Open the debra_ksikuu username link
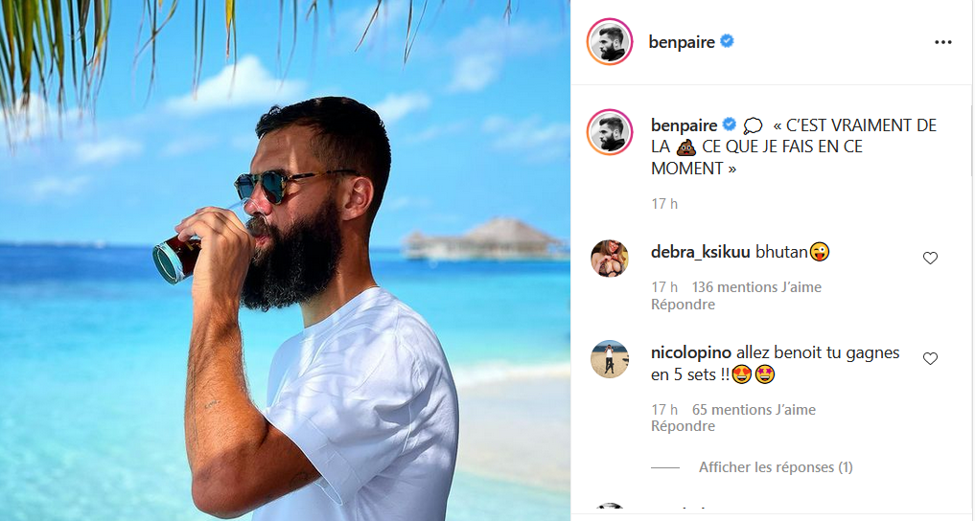 tap(700, 252)
